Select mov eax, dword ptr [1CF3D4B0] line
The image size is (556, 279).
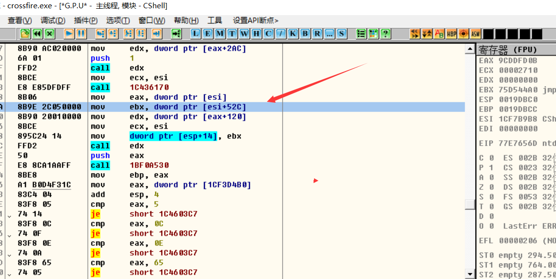pos(232,185)
